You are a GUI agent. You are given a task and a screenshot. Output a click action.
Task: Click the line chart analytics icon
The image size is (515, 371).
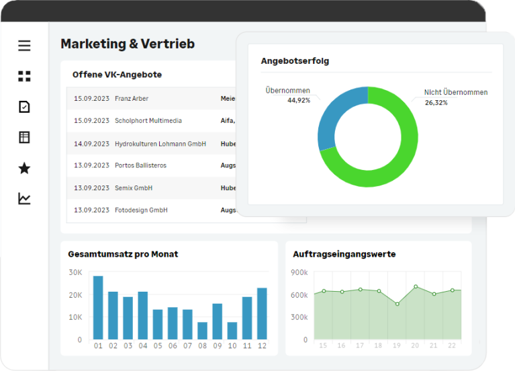[x=24, y=198]
